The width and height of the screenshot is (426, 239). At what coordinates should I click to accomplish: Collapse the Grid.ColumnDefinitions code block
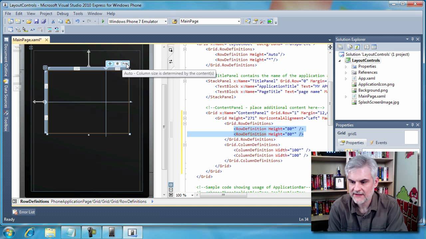pos(185,145)
